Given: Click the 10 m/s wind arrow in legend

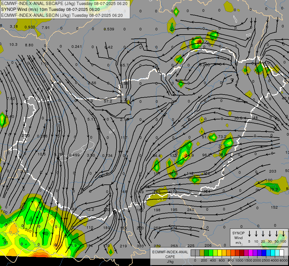Looking at the screenshot, I should pyautogui.click(x=256, y=234).
